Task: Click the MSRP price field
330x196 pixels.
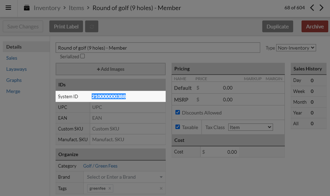Action: click(x=217, y=100)
